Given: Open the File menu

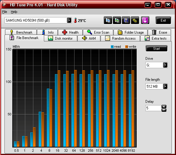Looking at the screenshot, I should click(x=5, y=12).
